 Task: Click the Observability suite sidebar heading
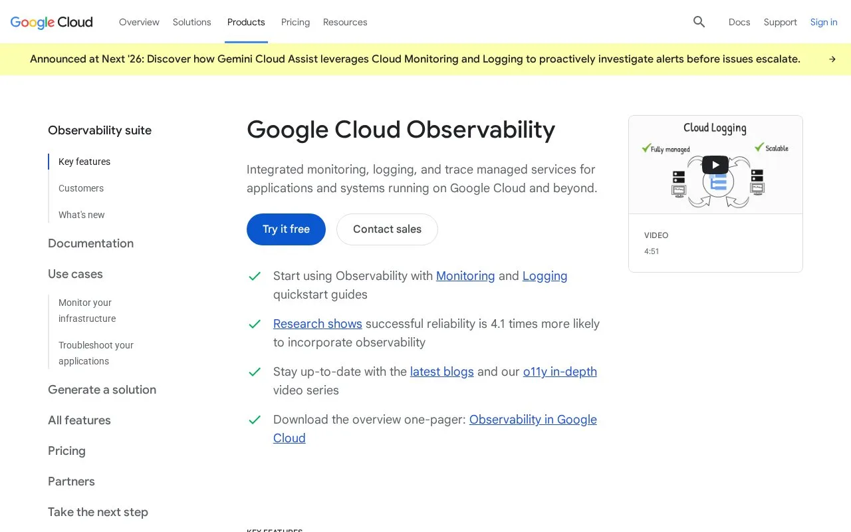(x=100, y=130)
